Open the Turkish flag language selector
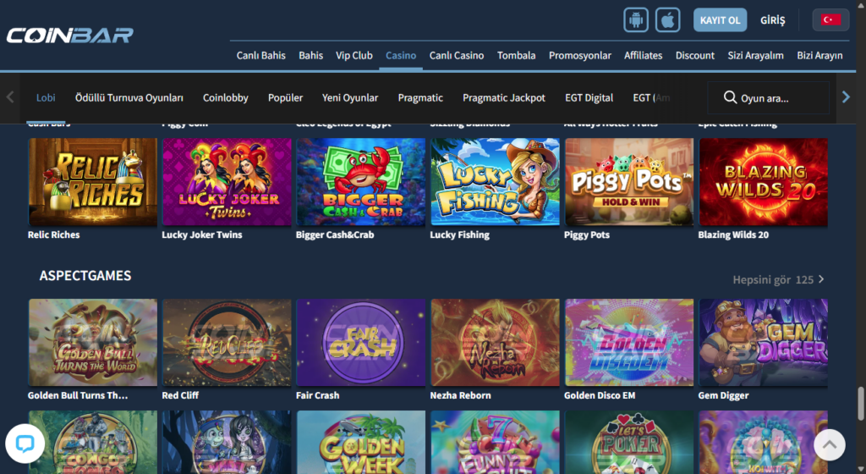Viewport: 866px width, 474px height. pos(830,19)
